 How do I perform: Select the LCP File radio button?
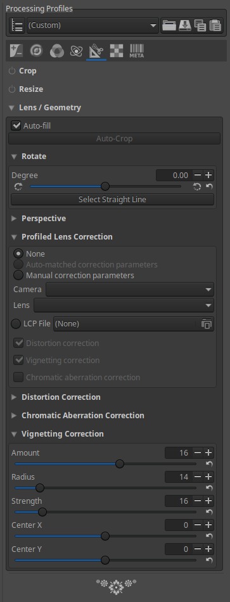(x=16, y=324)
